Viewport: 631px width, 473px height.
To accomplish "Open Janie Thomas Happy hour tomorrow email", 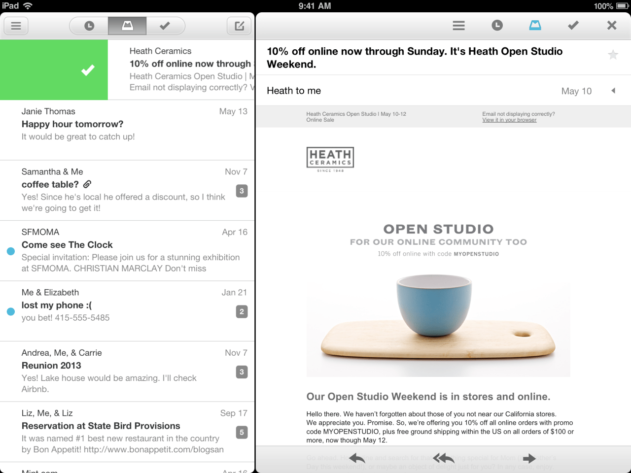I will click(x=127, y=130).
